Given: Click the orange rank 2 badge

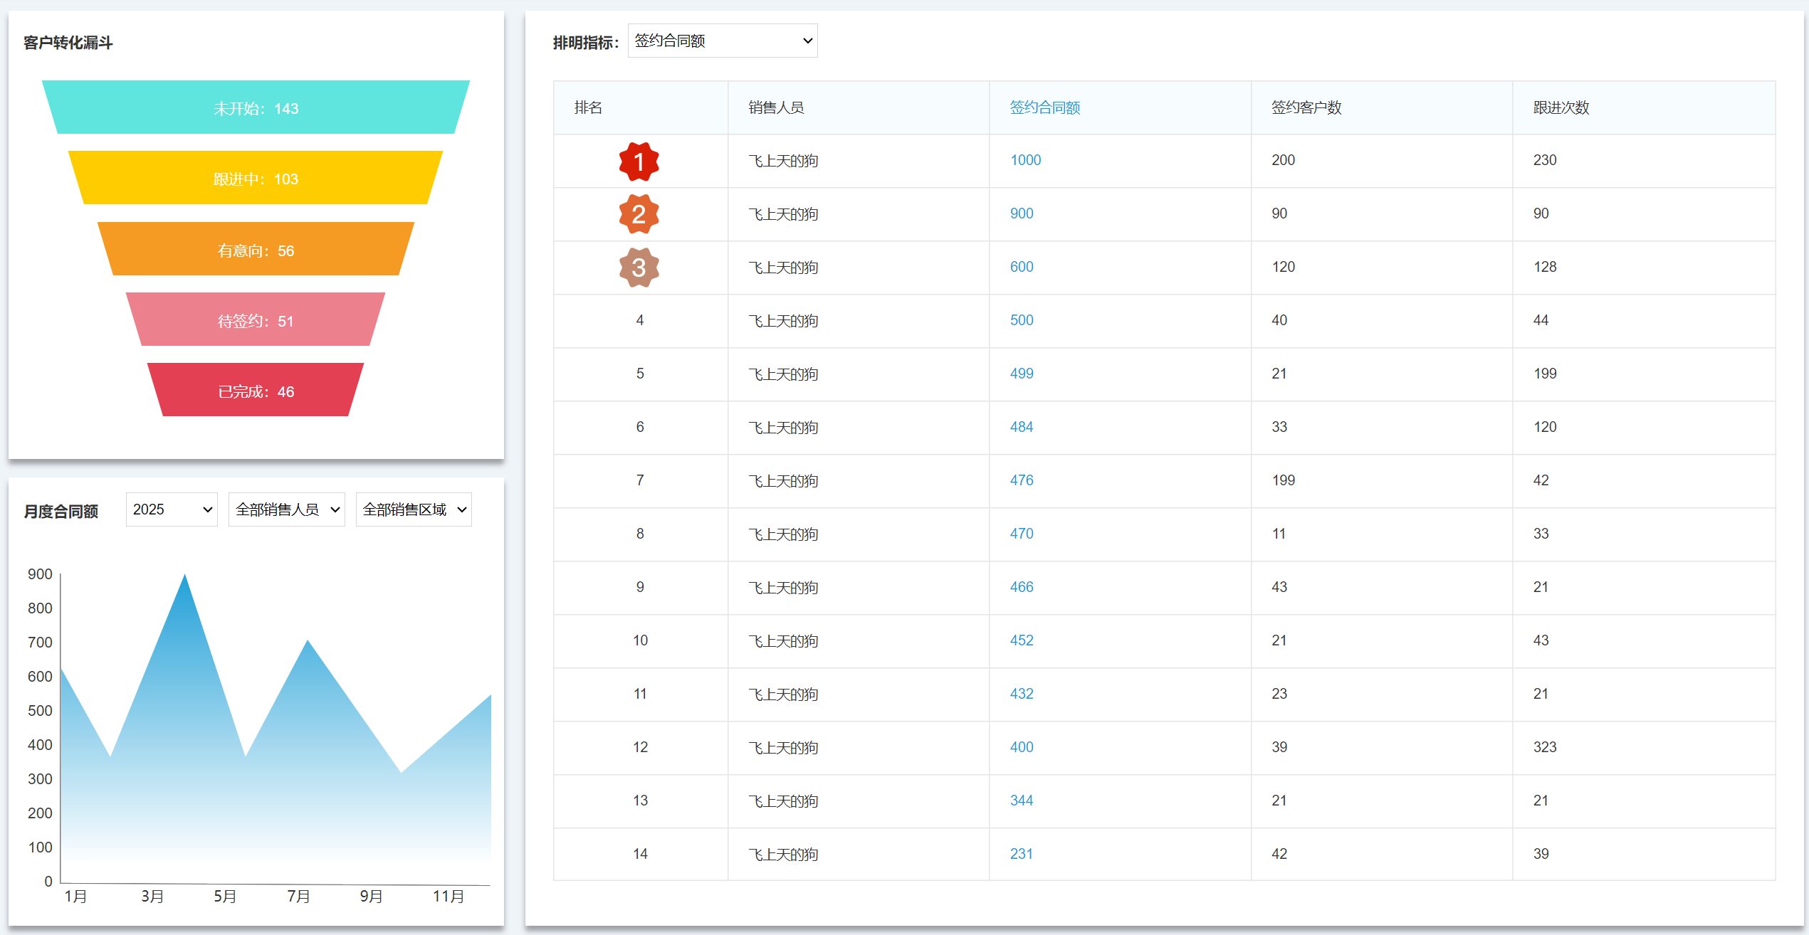Looking at the screenshot, I should (639, 214).
